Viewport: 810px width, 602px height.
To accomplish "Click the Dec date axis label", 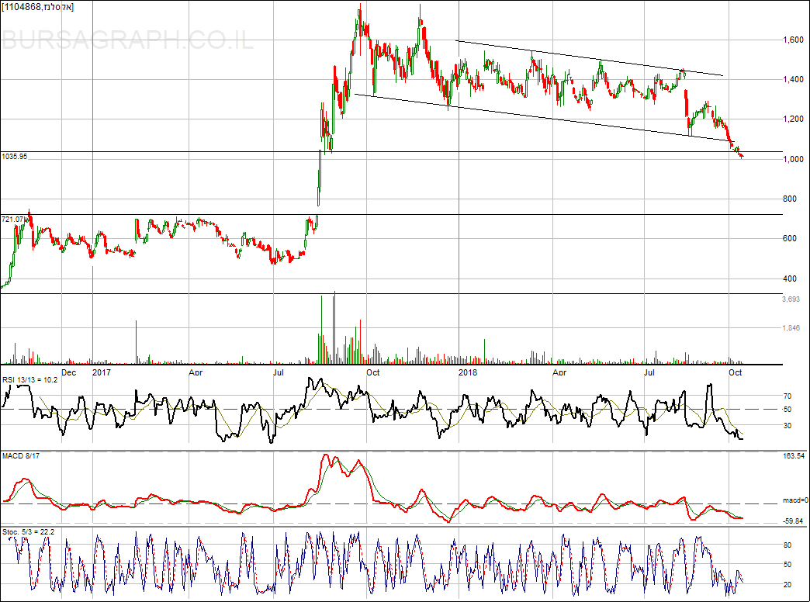I will [x=69, y=372].
